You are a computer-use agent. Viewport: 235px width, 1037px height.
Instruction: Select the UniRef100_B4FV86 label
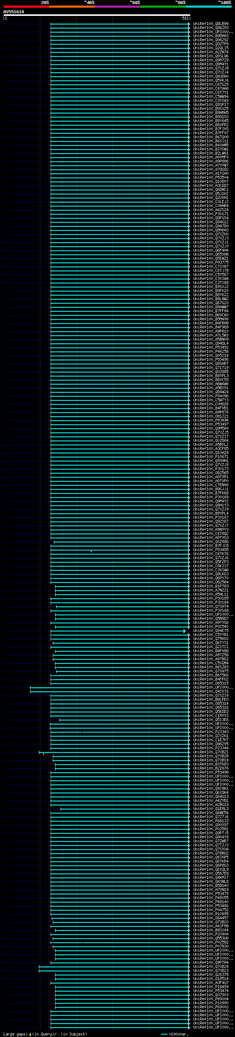[x=211, y=650]
